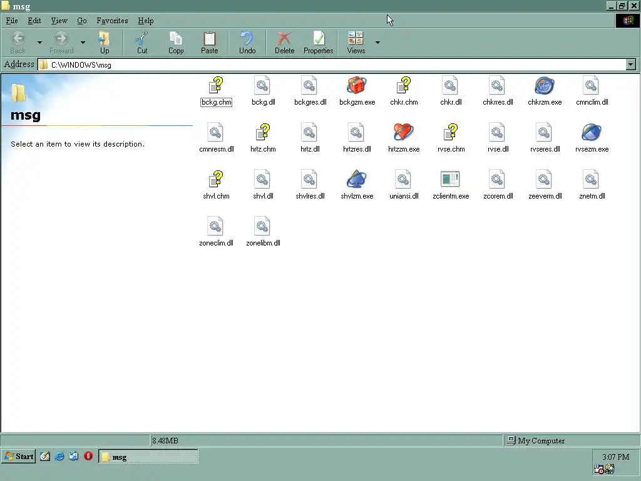Open the Edit menu

coord(34,21)
